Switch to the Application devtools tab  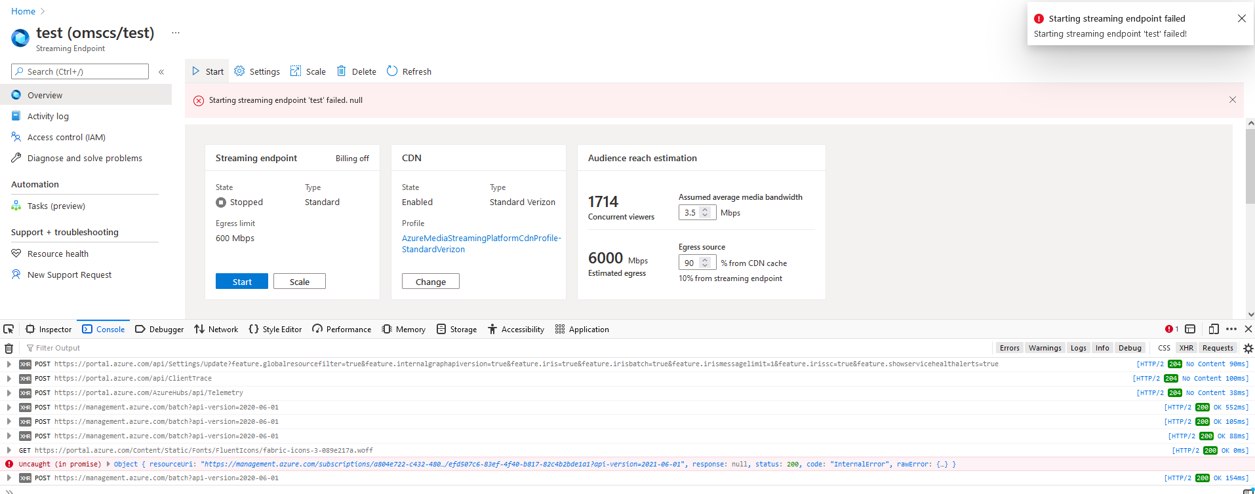[x=582, y=329]
